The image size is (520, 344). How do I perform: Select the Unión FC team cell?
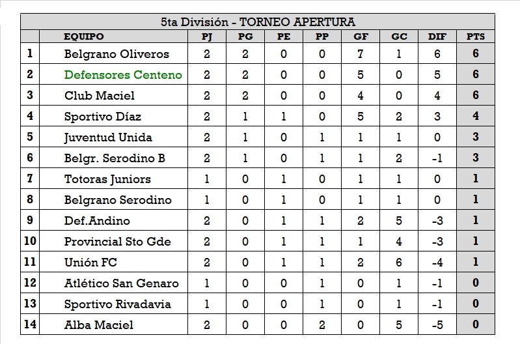click(x=90, y=263)
